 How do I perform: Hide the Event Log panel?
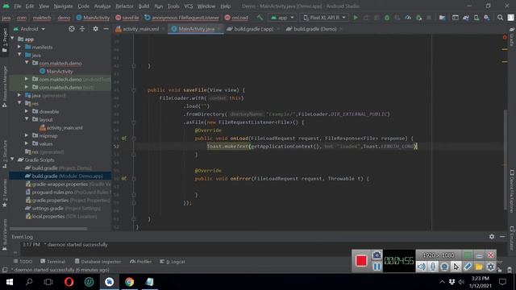coord(502,236)
